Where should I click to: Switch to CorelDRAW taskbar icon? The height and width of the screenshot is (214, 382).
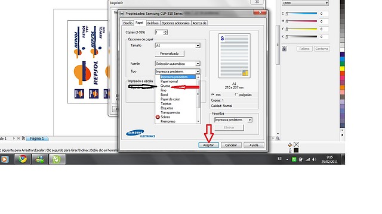[57, 159]
